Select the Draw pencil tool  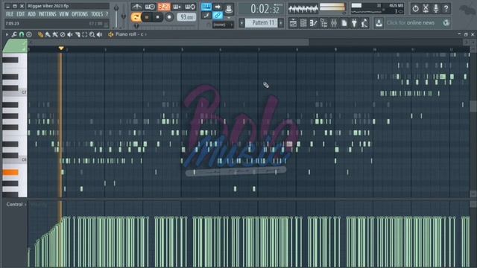point(40,35)
